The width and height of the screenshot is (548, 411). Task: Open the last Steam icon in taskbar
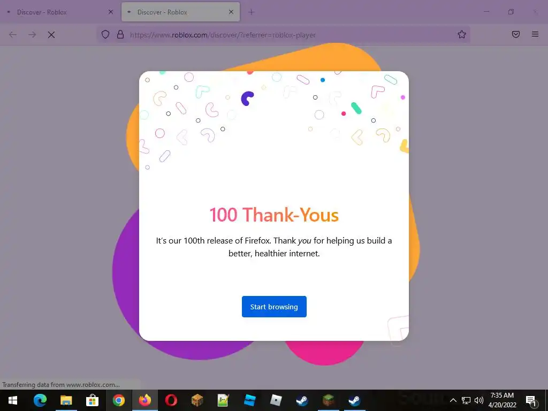354,400
